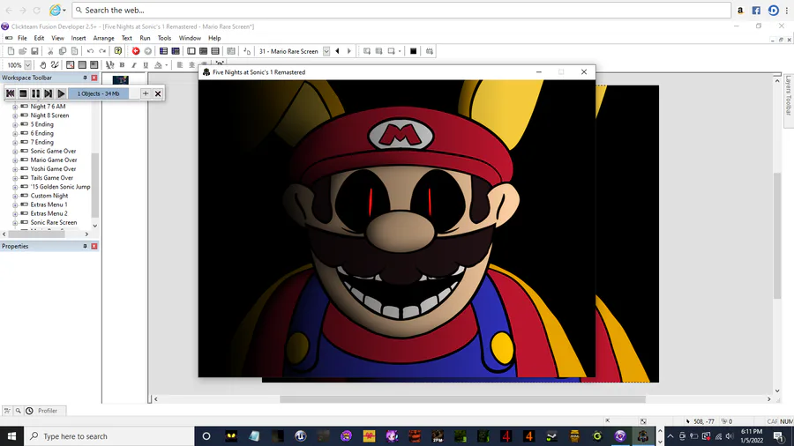The height and width of the screenshot is (446, 794).
Task: Expand the Sonic Rare Screen tree node
Action: pyautogui.click(x=15, y=222)
